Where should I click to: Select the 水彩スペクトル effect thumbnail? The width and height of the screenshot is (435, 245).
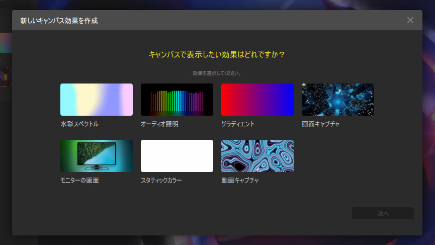coord(97,100)
